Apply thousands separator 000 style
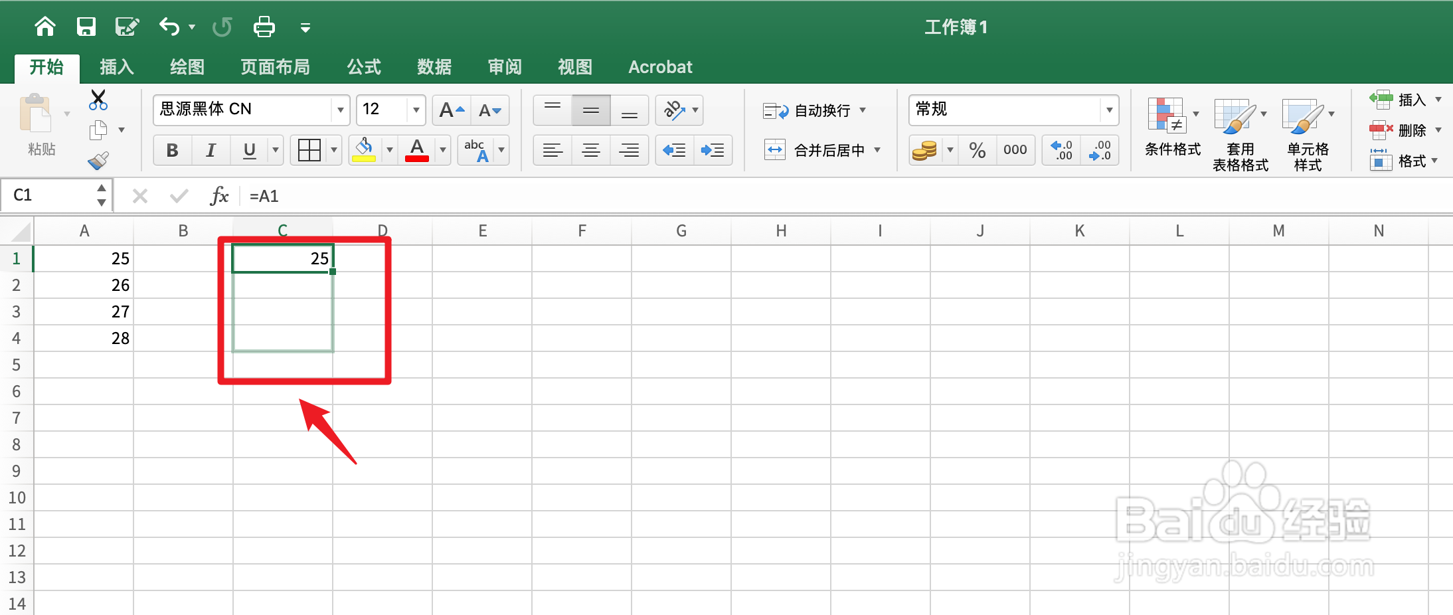 tap(1015, 150)
